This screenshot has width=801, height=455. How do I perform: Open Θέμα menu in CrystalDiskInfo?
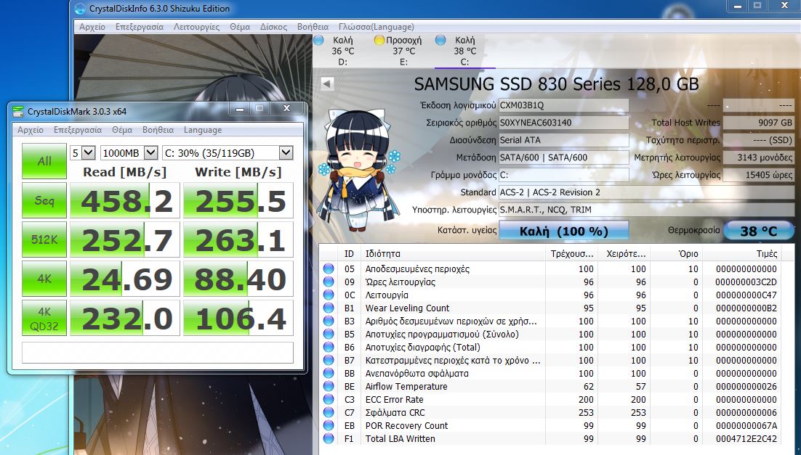pos(240,27)
